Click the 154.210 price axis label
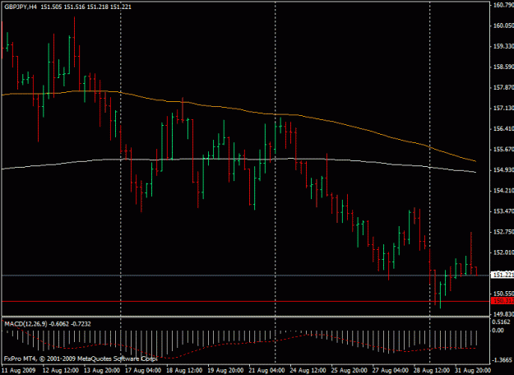 tap(503, 191)
